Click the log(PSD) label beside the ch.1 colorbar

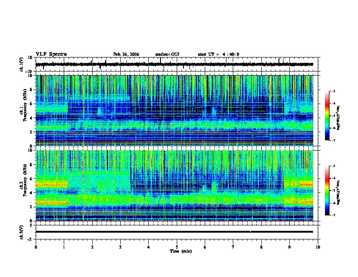(339, 118)
